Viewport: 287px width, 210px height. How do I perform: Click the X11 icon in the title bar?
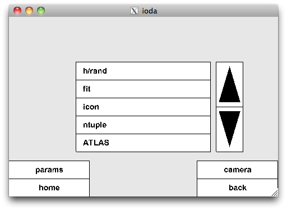pyautogui.click(x=134, y=11)
